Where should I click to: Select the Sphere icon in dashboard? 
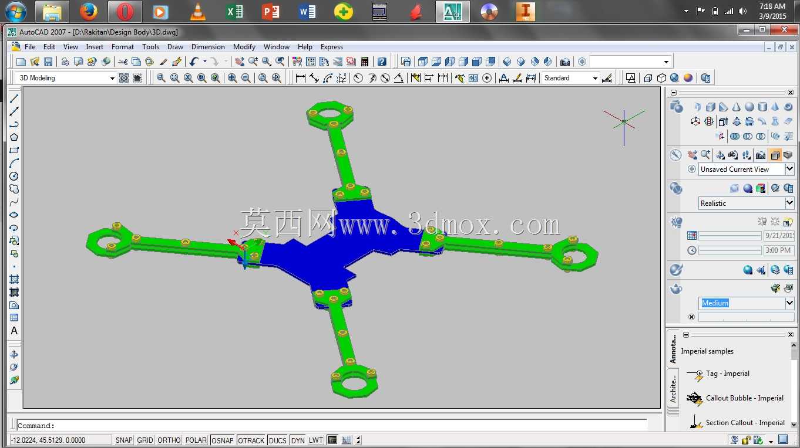749,107
